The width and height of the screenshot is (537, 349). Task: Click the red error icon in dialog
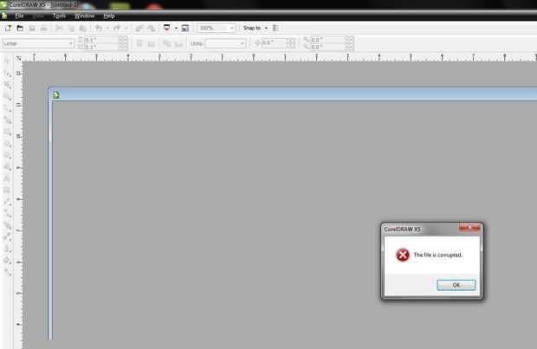click(x=403, y=255)
